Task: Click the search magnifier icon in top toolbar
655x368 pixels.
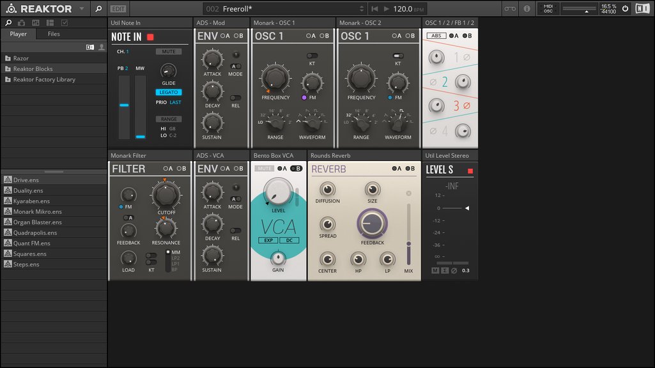Action: point(98,8)
